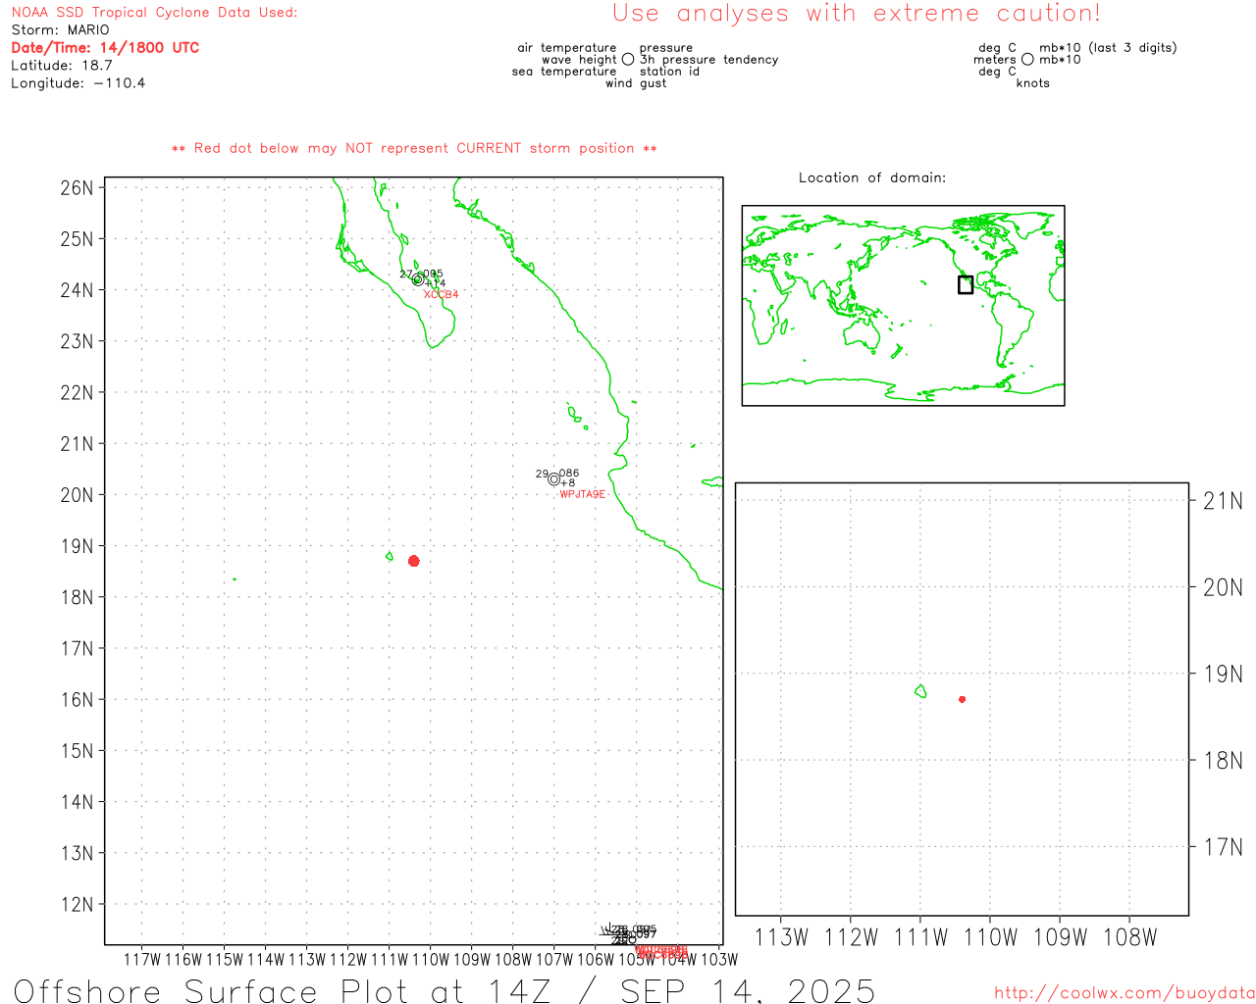
Task: Open the world locator map thumbnail
Action: click(903, 306)
